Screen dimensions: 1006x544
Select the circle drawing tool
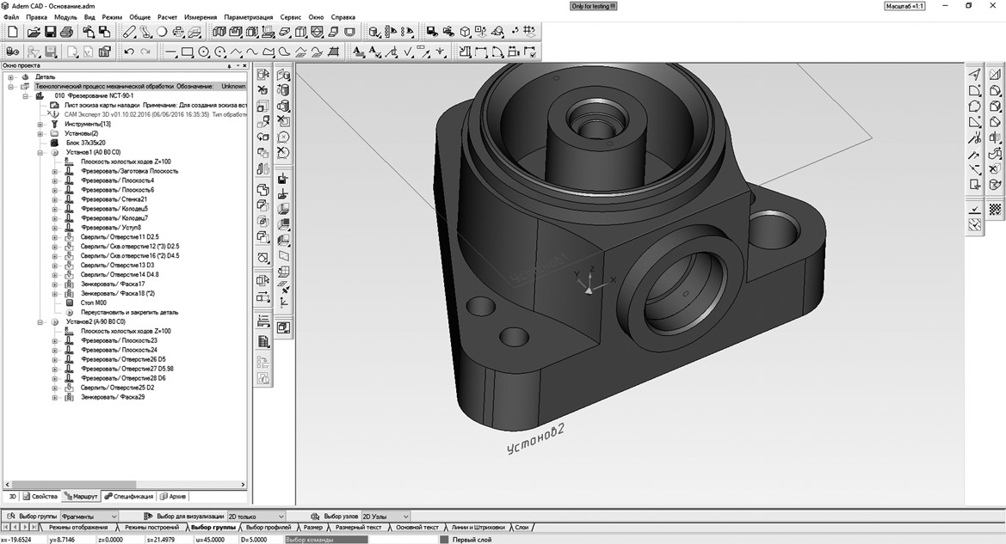pos(204,52)
